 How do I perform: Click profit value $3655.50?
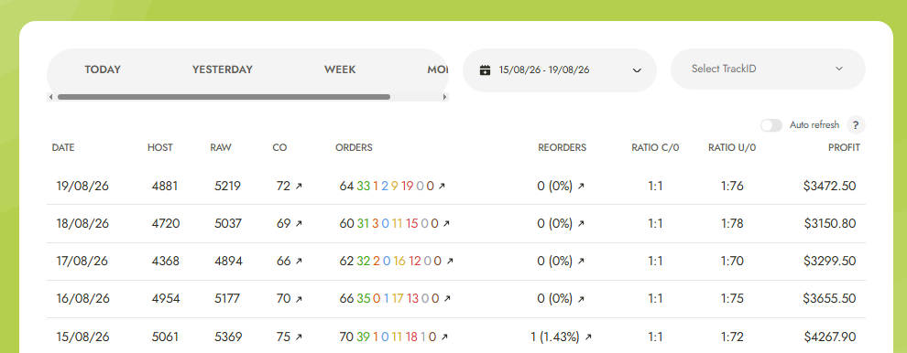point(829,299)
